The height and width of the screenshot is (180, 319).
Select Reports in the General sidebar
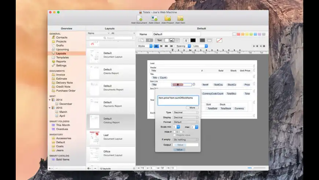61,61
